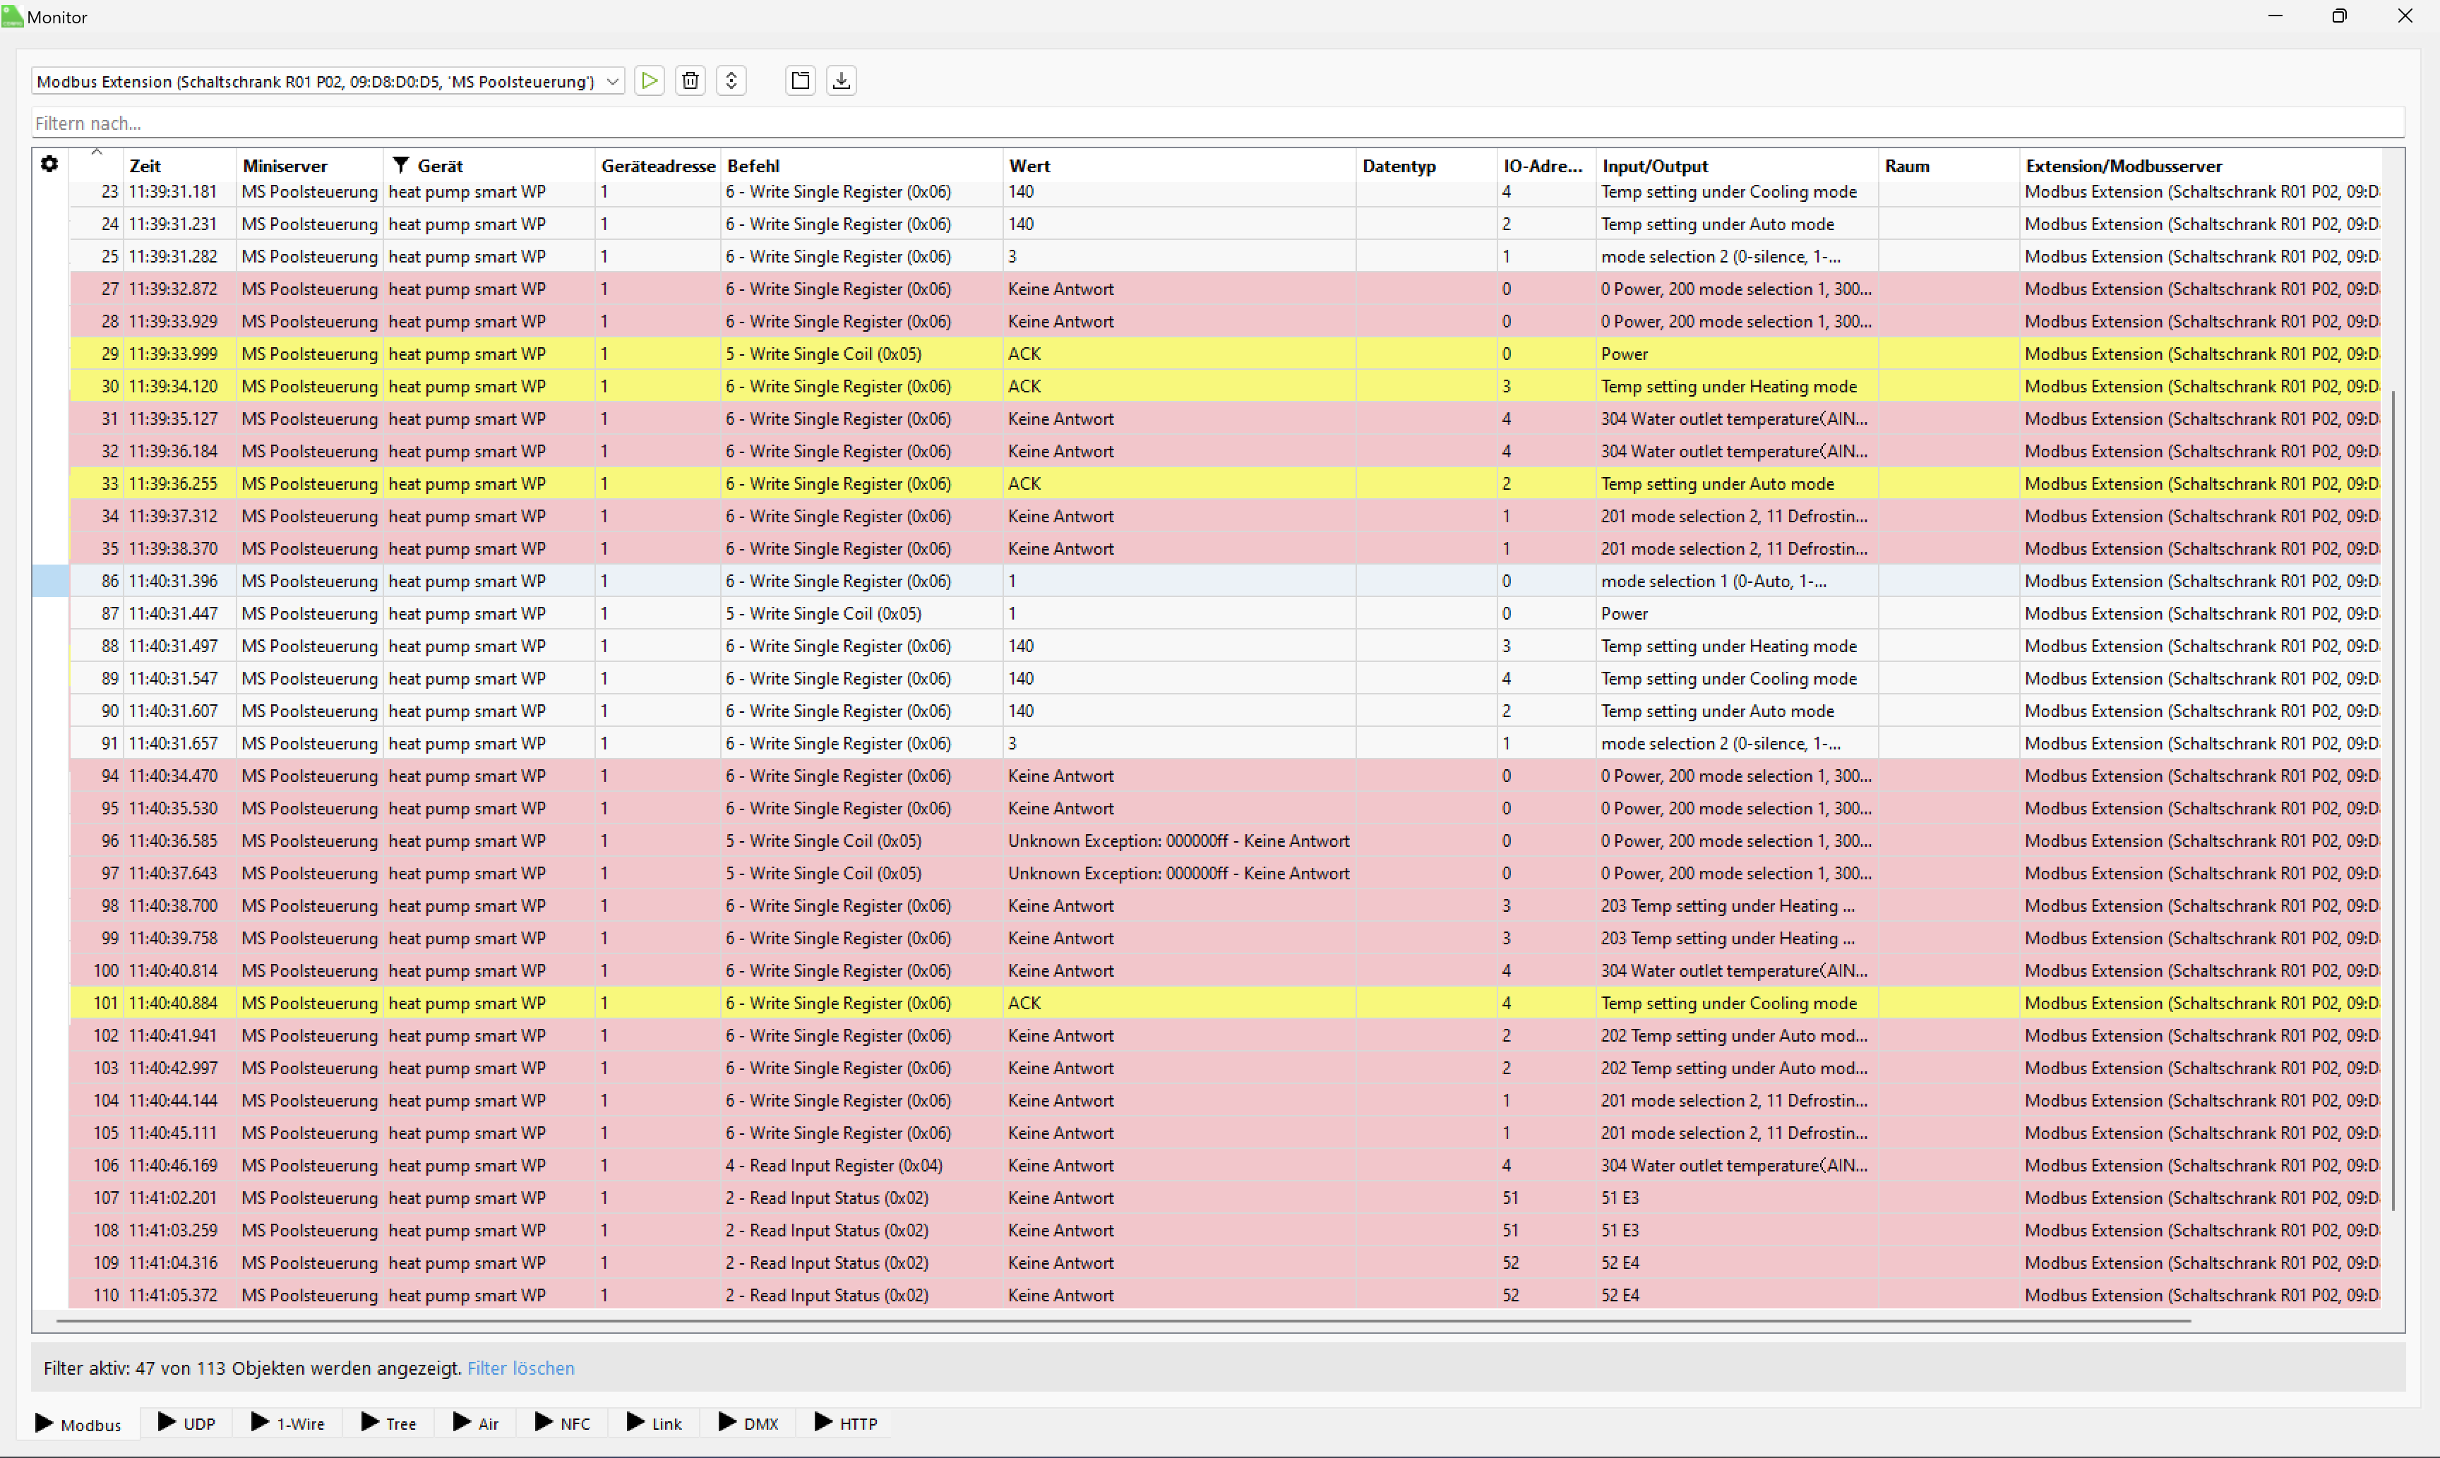
Task: Switch to the Tree monitor tab
Action: click(x=389, y=1423)
